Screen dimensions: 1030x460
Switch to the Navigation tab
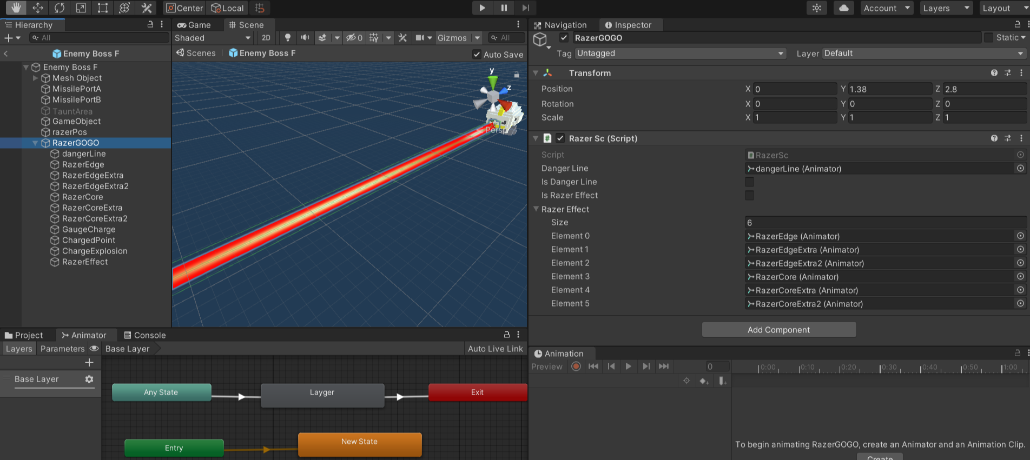tap(560, 25)
